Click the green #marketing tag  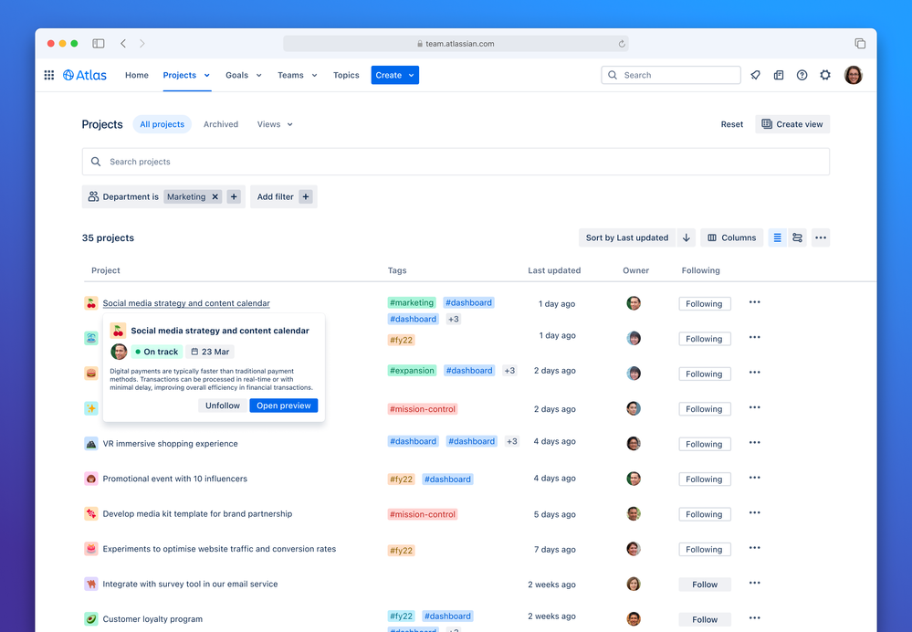pyautogui.click(x=412, y=302)
